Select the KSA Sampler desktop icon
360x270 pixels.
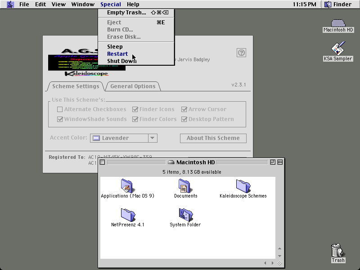[x=338, y=48]
